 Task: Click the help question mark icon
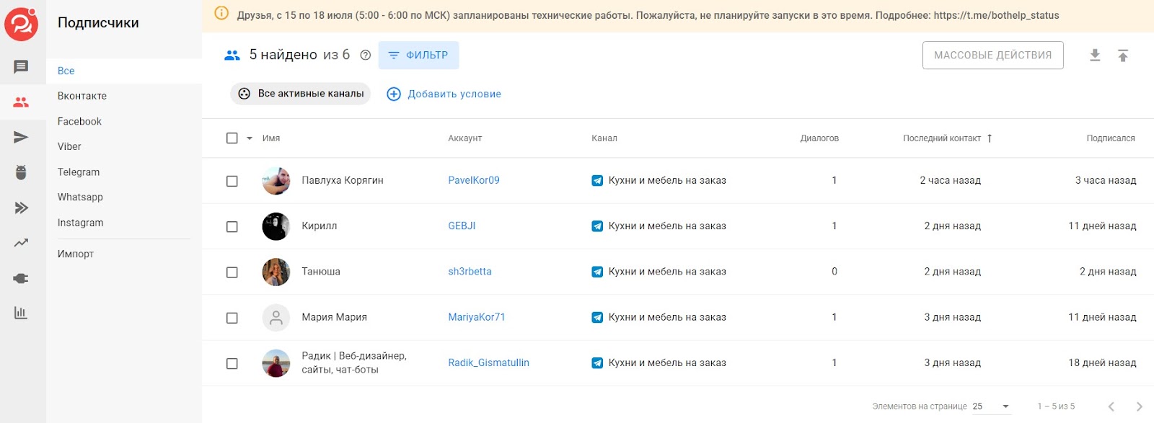pos(366,55)
